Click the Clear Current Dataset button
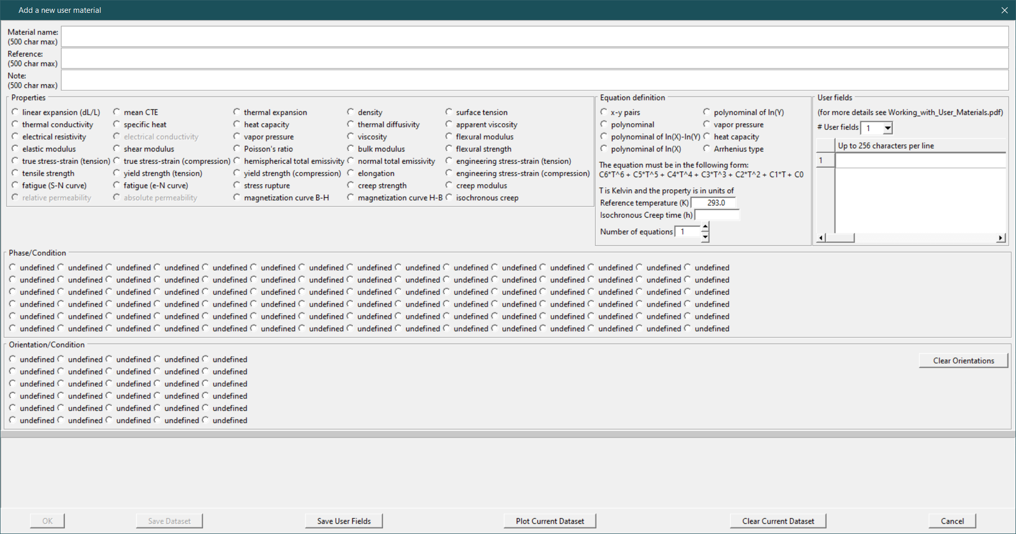Viewport: 1016px width, 534px height. [x=777, y=521]
